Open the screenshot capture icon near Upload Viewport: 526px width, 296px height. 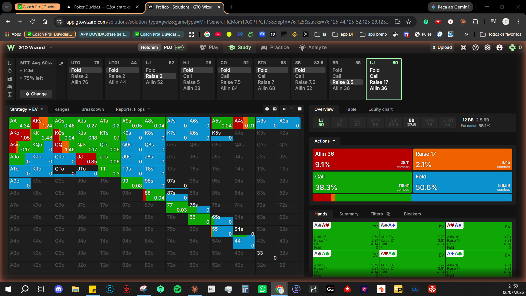point(463,47)
